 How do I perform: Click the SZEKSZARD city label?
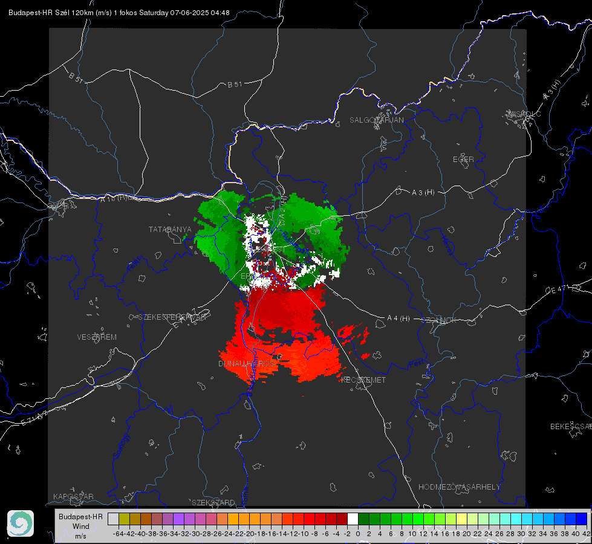[213, 502]
